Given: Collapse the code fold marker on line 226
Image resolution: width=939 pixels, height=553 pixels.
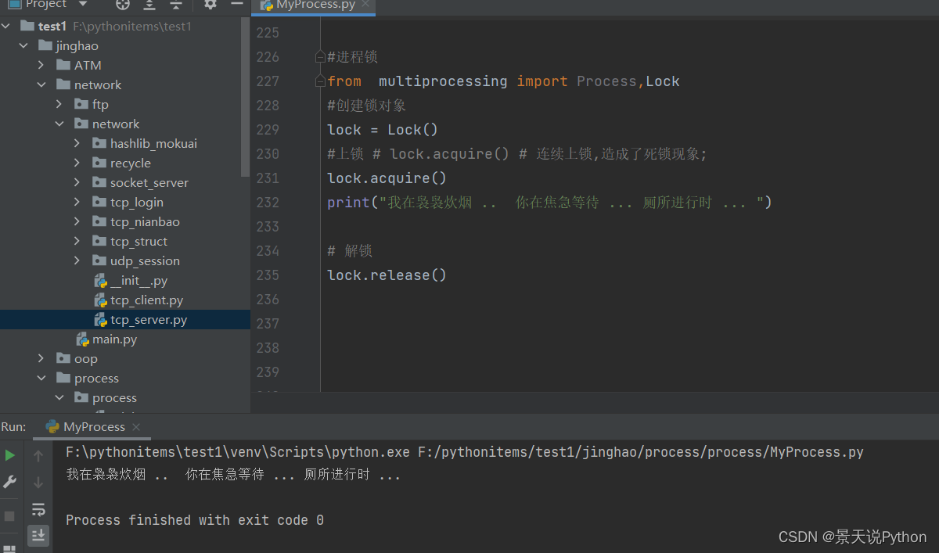Looking at the screenshot, I should point(318,56).
